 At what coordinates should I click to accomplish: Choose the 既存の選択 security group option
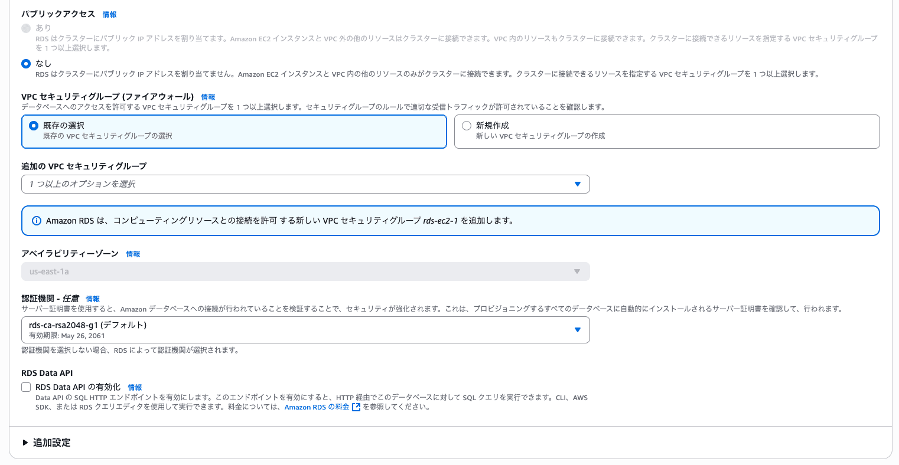34,126
